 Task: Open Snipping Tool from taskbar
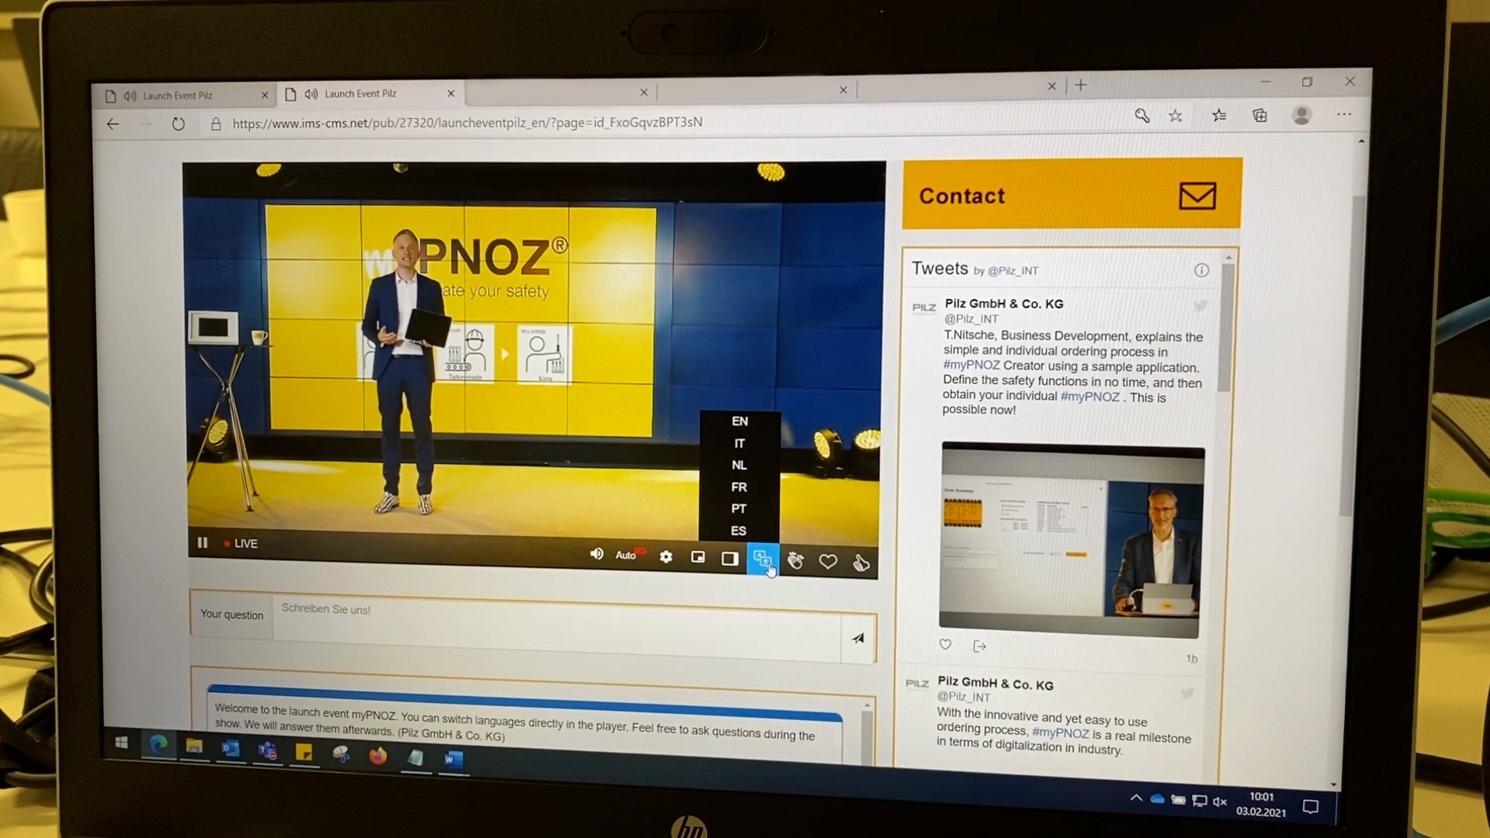point(341,753)
